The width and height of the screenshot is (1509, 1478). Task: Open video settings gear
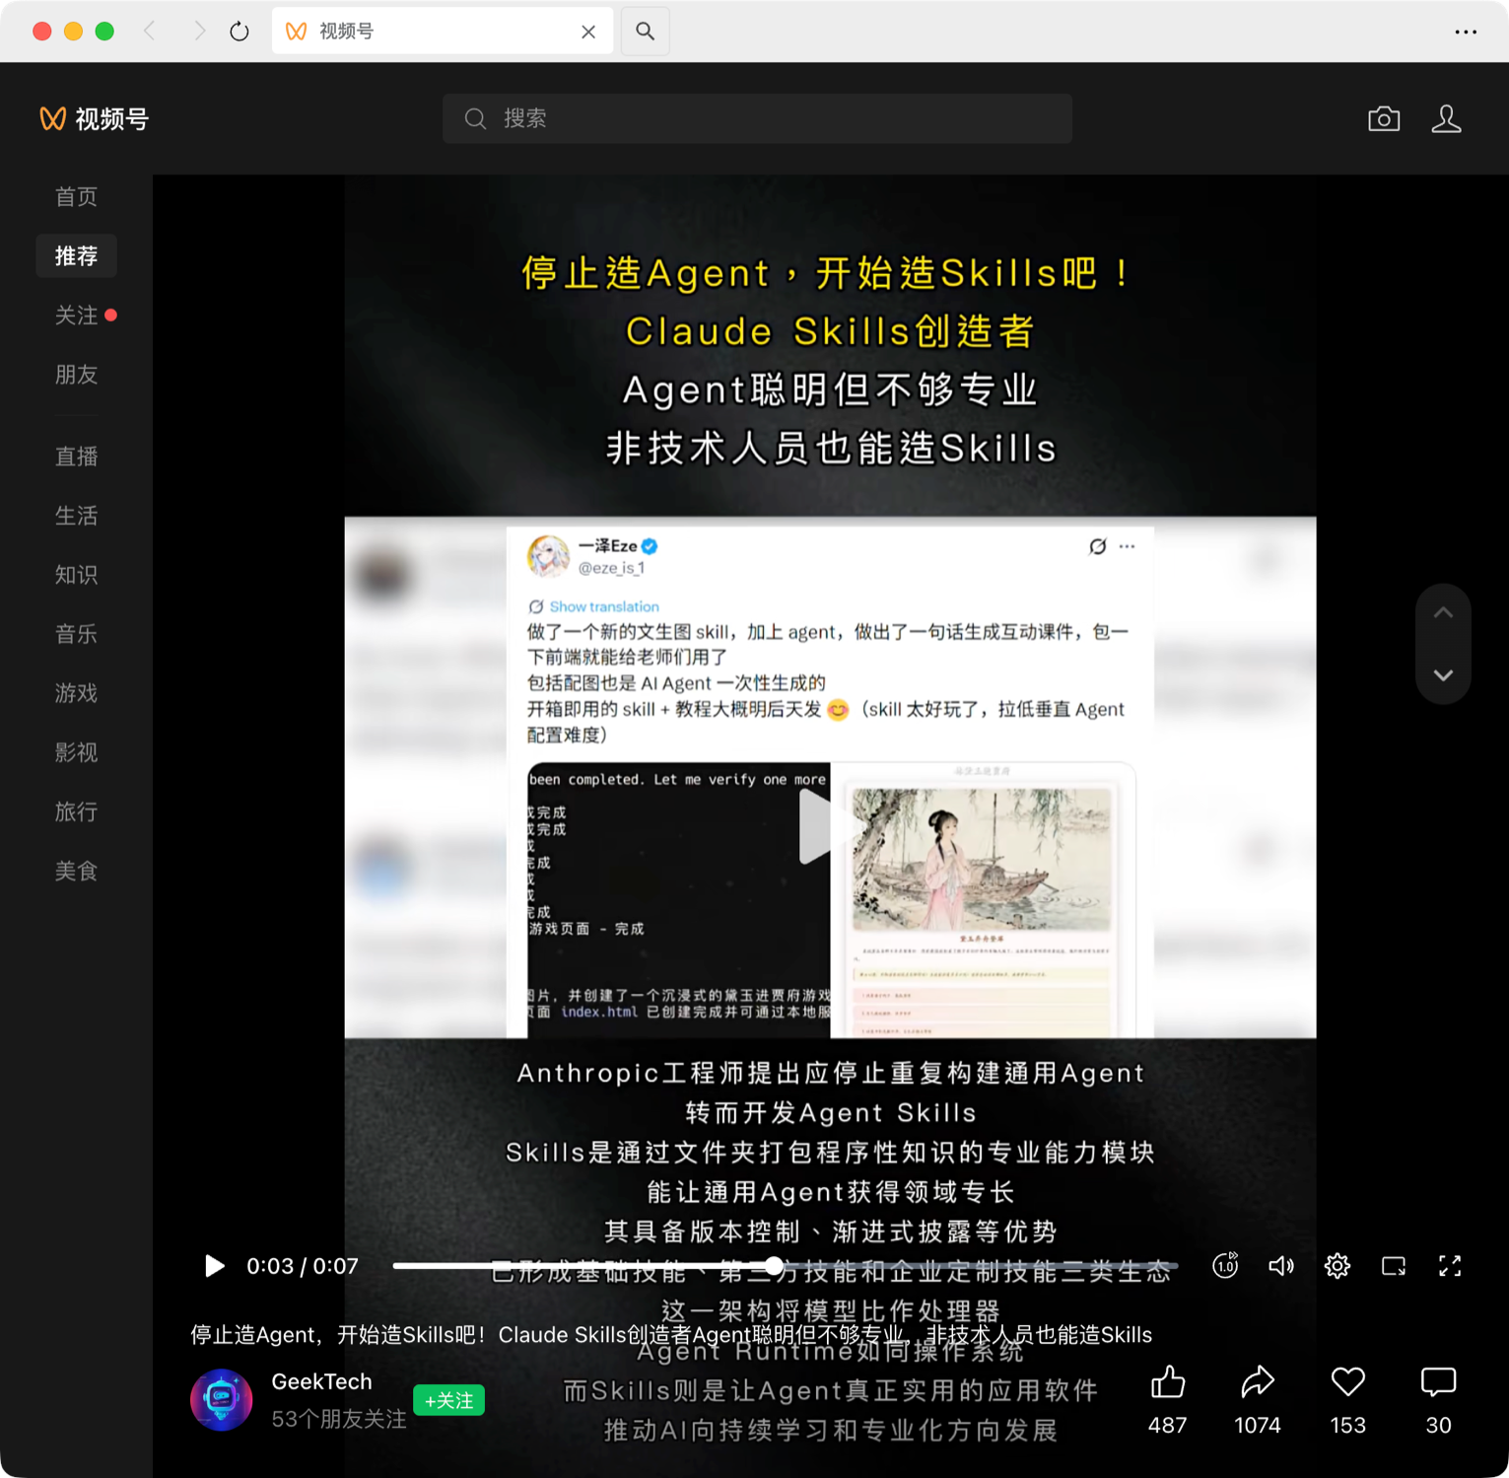click(x=1338, y=1266)
